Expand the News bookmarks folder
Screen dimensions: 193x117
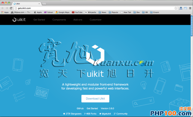click(102, 12)
